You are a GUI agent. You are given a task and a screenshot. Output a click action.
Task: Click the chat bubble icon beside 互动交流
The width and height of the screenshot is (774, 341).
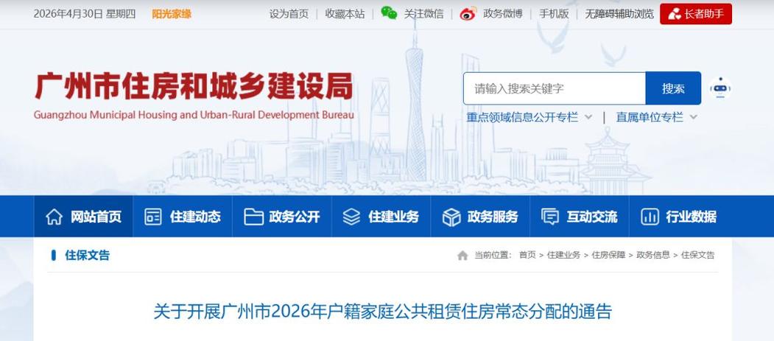[x=550, y=217]
